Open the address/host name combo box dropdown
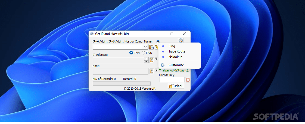 click(145, 47)
